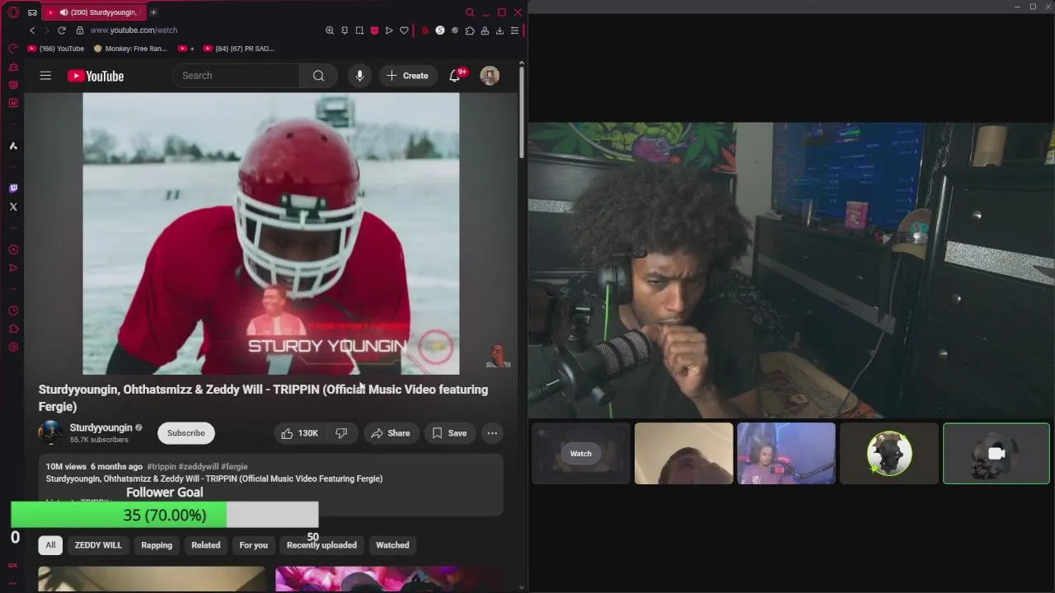Open the Twitch sidebar icon

[13, 189]
